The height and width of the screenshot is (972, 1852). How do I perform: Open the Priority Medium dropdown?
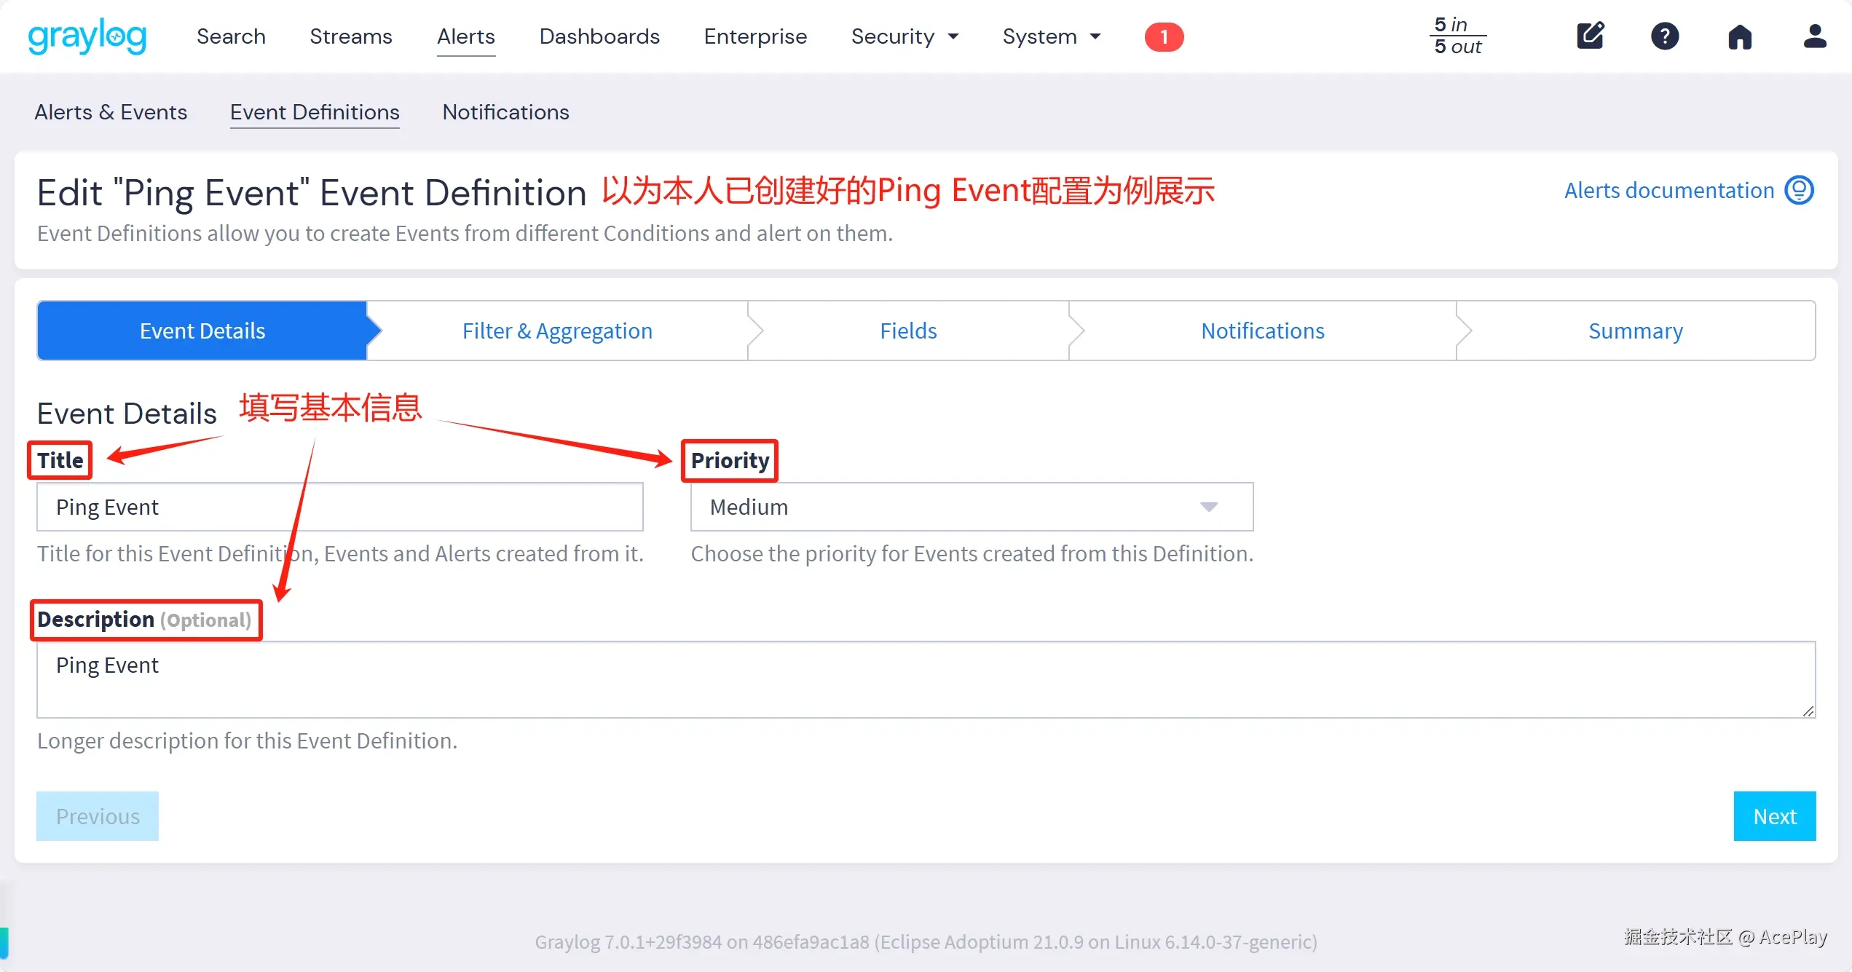click(972, 507)
